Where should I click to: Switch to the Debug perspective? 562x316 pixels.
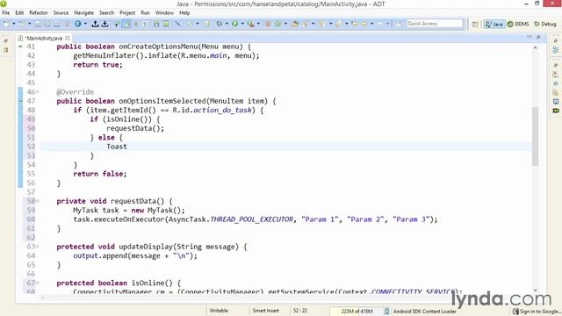pos(545,24)
